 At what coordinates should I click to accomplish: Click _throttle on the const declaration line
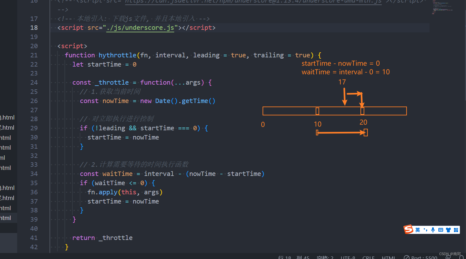[x=112, y=82]
